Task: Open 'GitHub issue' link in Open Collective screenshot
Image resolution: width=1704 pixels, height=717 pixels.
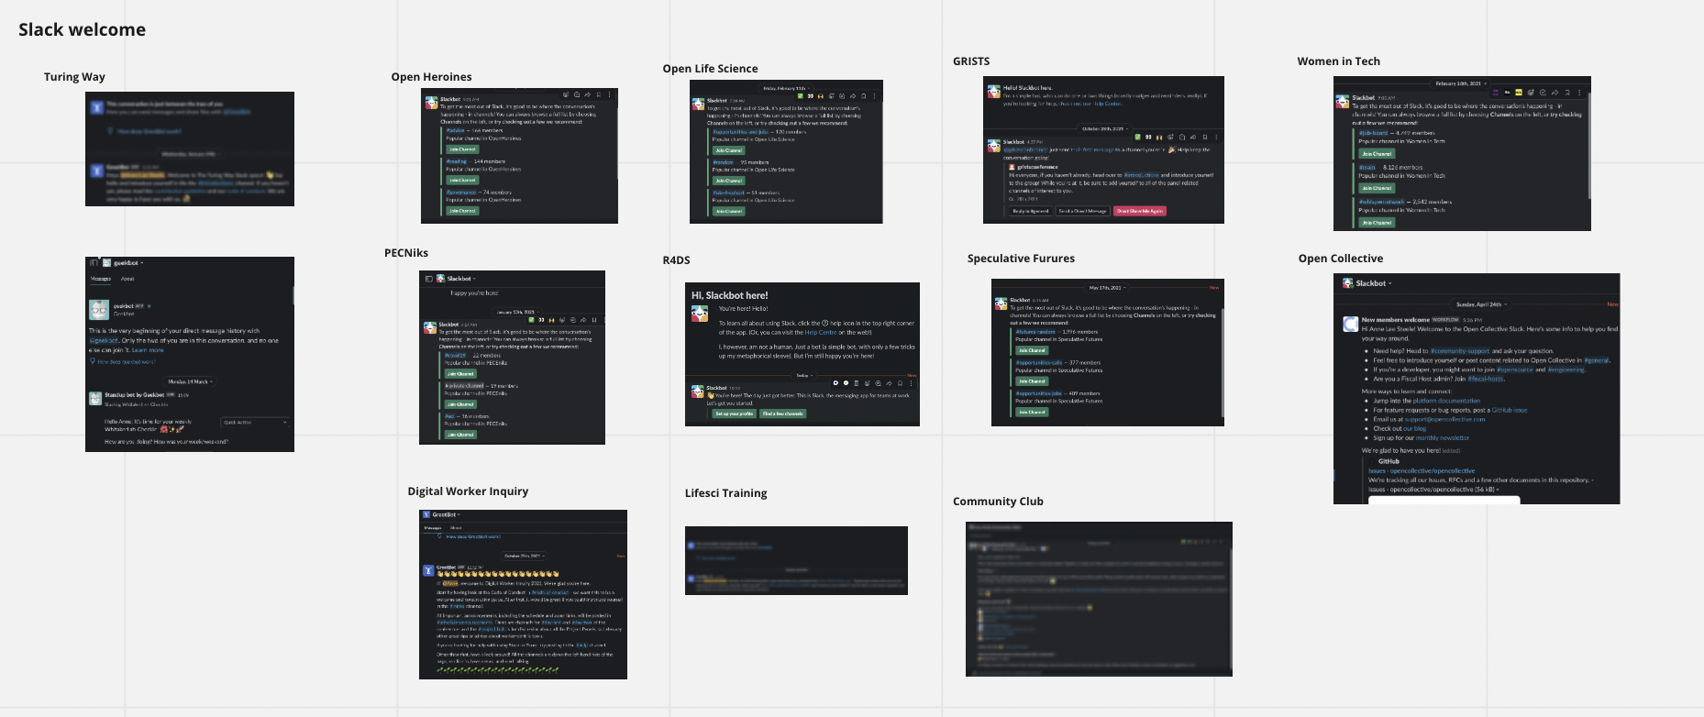Action: pyautogui.click(x=1510, y=410)
